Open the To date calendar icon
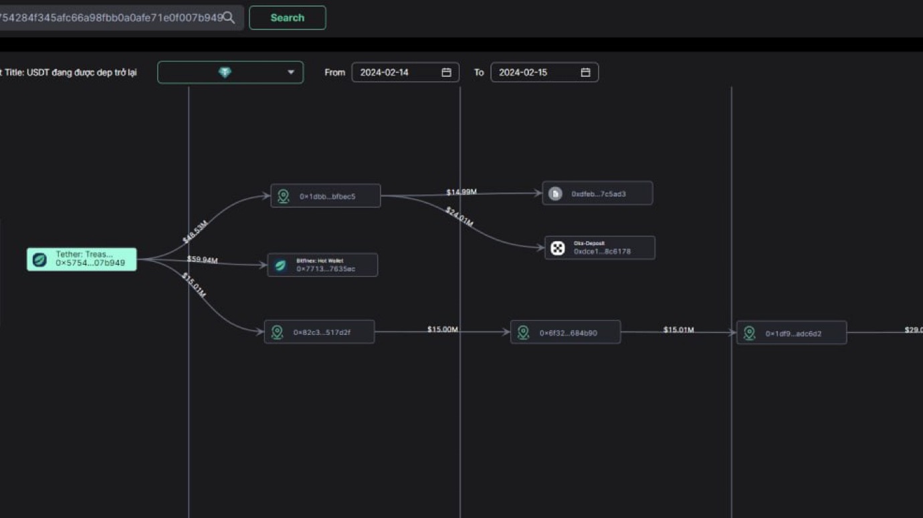This screenshot has width=923, height=518. pos(585,72)
